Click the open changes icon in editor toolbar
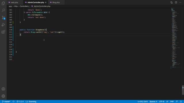This screenshot has height=103, width=184. click(x=171, y=3)
